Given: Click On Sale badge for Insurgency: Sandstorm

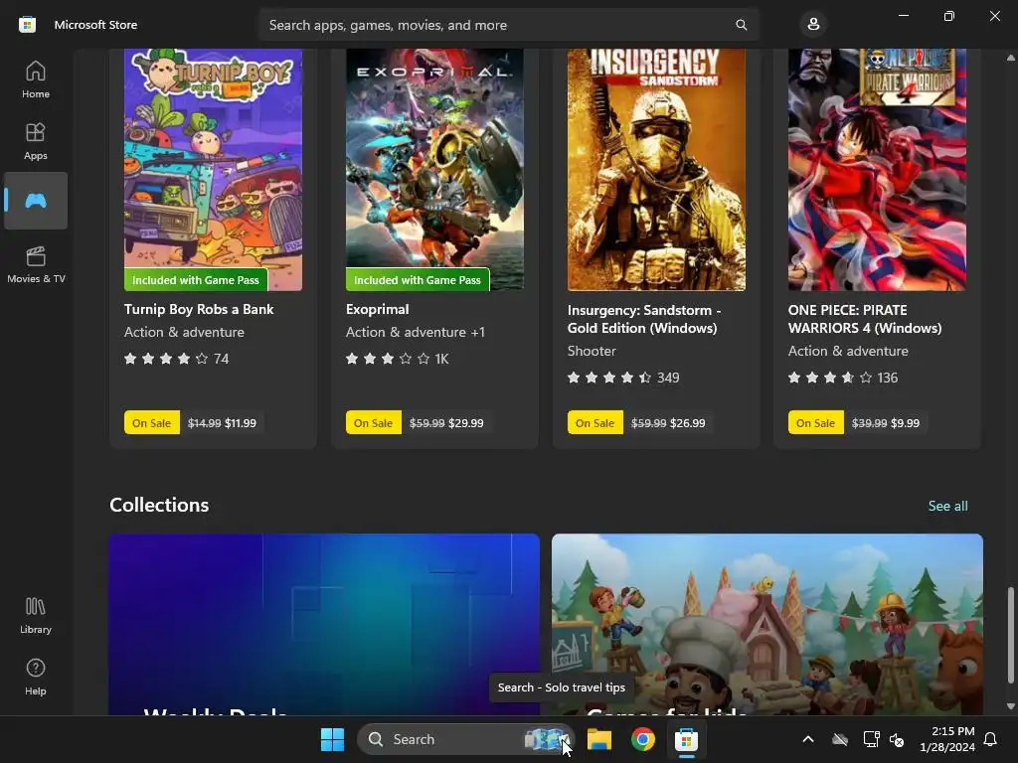Looking at the screenshot, I should [594, 422].
